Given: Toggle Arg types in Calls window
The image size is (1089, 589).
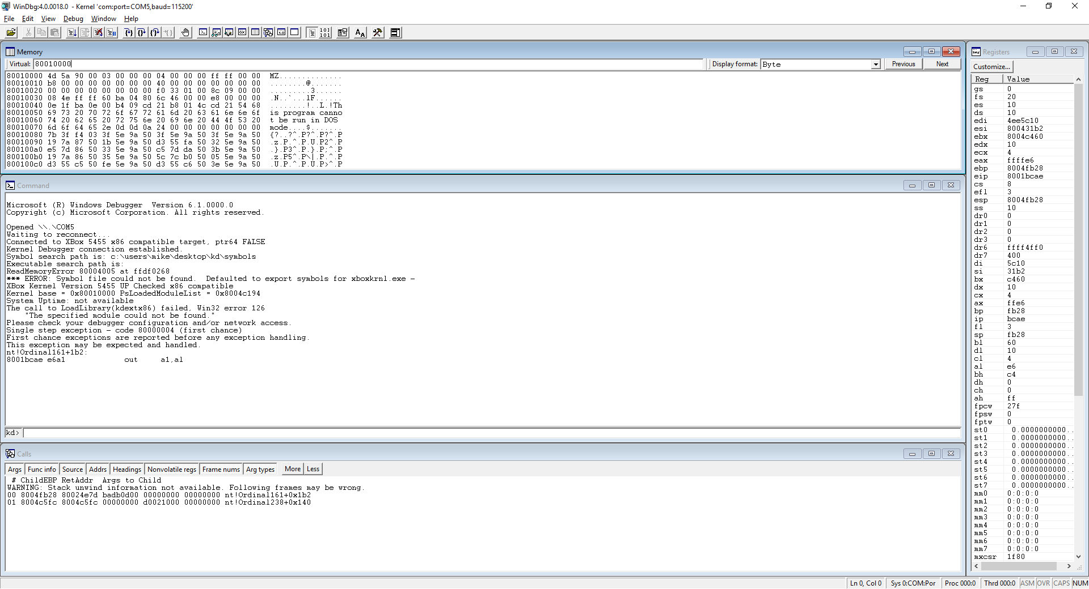Looking at the screenshot, I should [260, 469].
